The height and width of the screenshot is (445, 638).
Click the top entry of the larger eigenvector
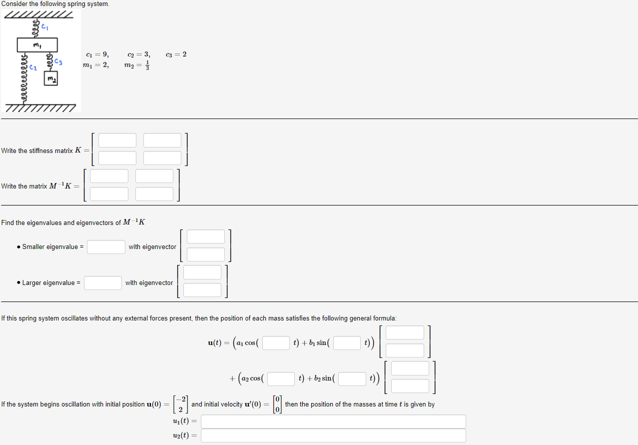(x=202, y=272)
